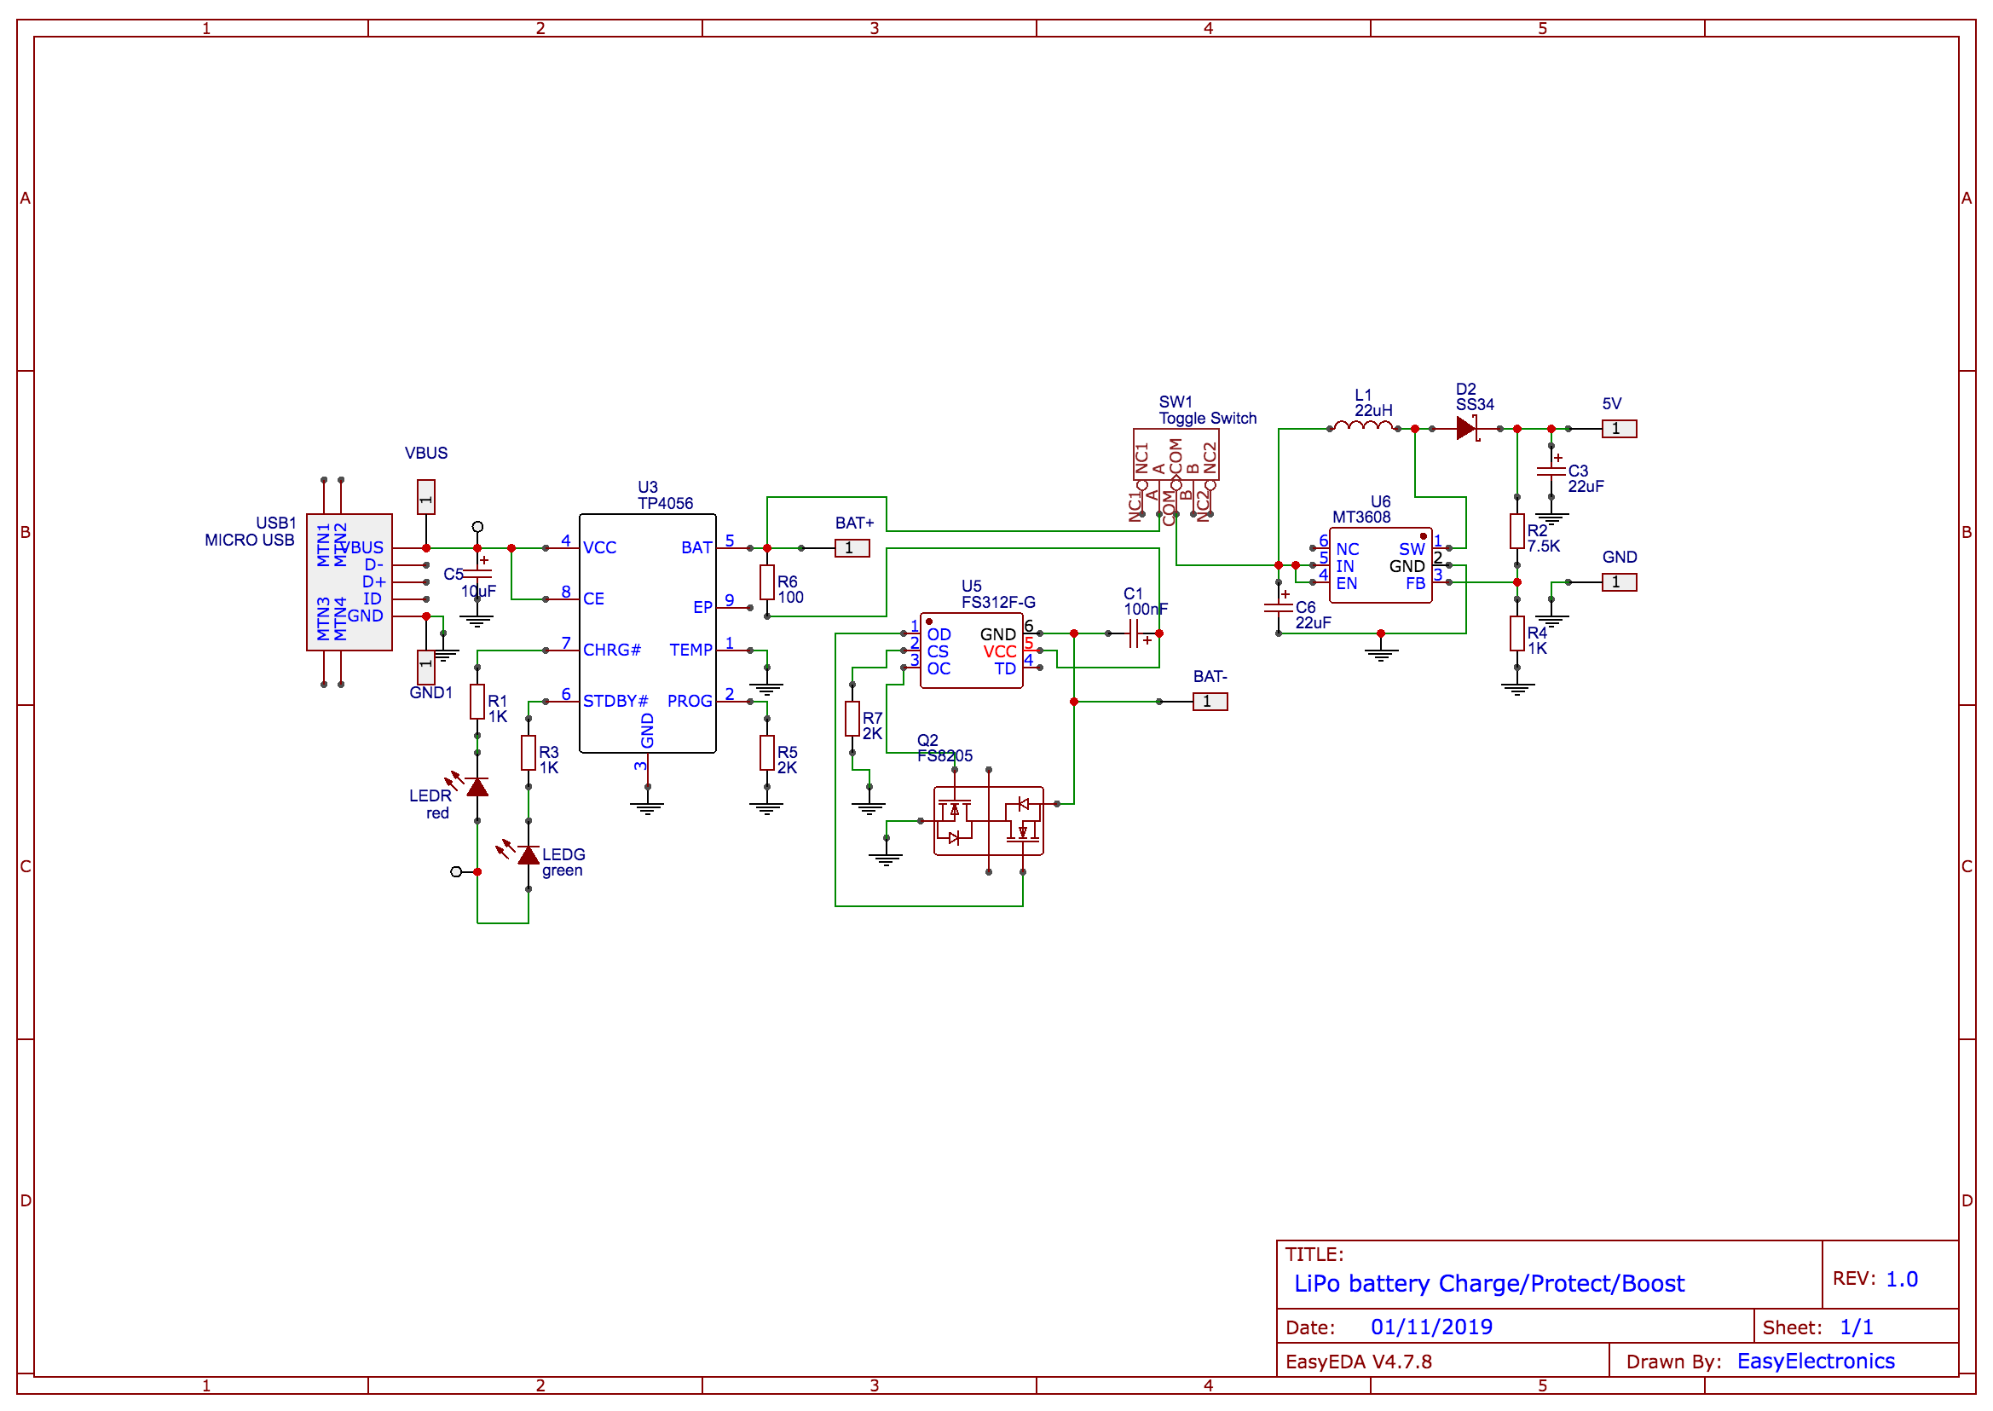Click the 'Toggle Switch' label text
This screenshot has width=1993, height=1411.
tap(1208, 418)
